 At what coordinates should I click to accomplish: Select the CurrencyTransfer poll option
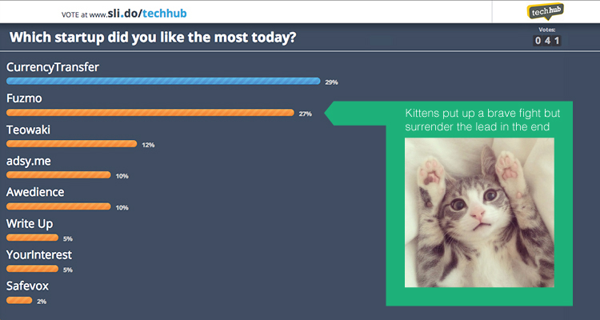click(53, 67)
